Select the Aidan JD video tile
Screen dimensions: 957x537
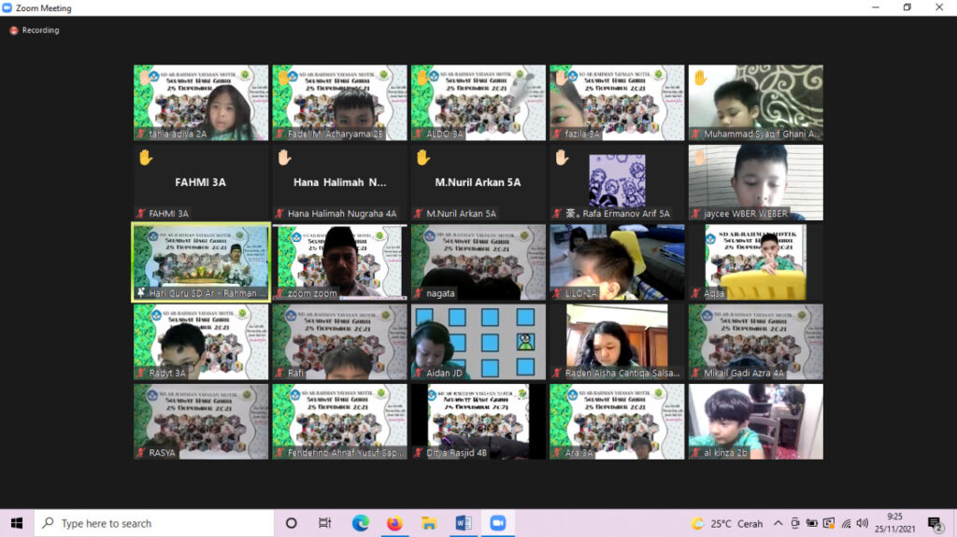point(478,342)
